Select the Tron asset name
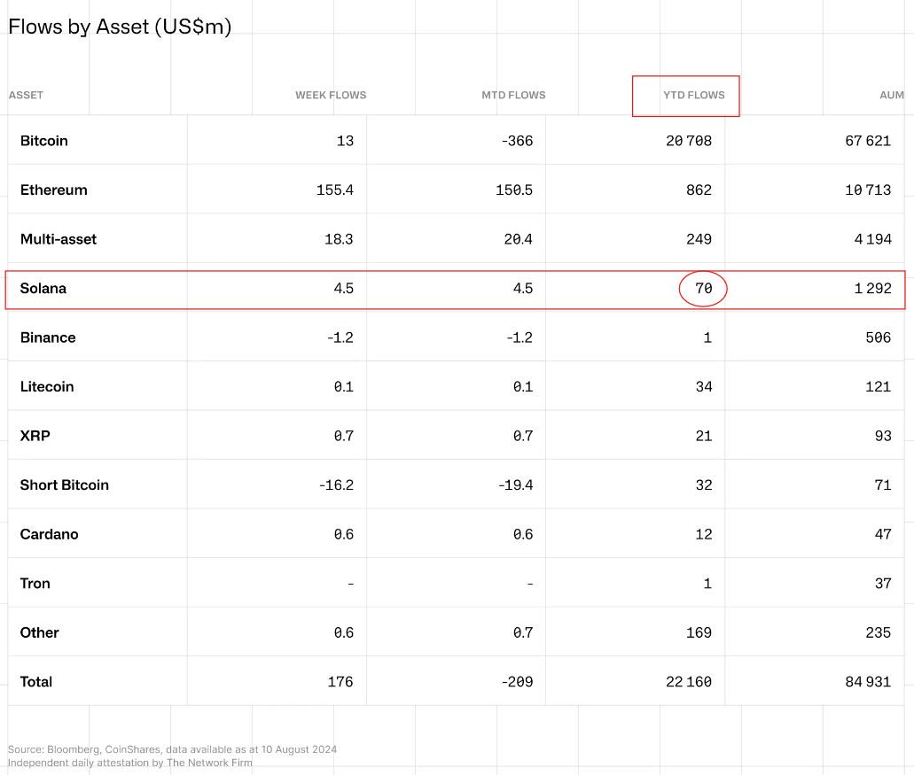The width and height of the screenshot is (914, 775). (x=35, y=584)
